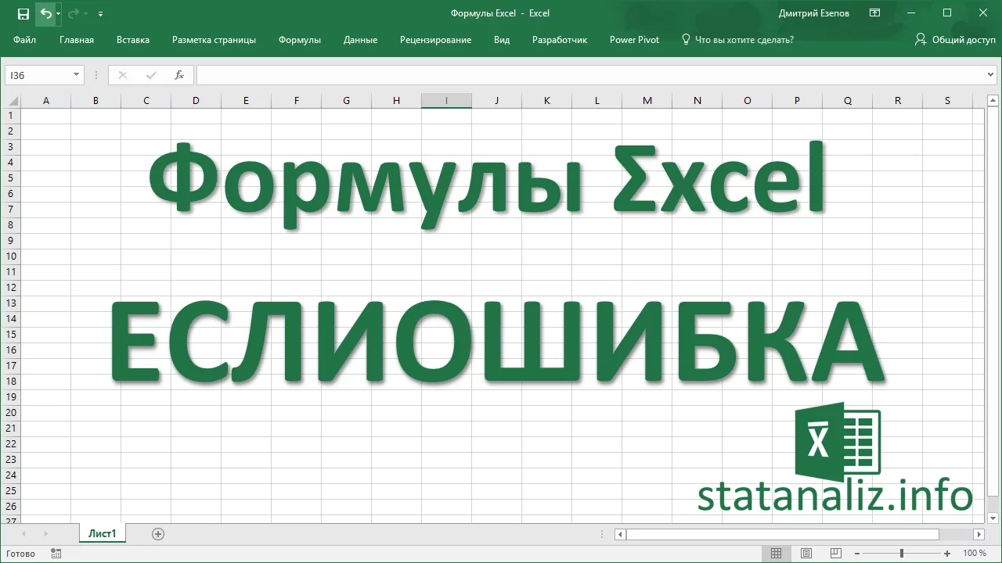Screen dimensions: 1002x563
Task: Switch to Page Layout view icon
Action: [806, 554]
